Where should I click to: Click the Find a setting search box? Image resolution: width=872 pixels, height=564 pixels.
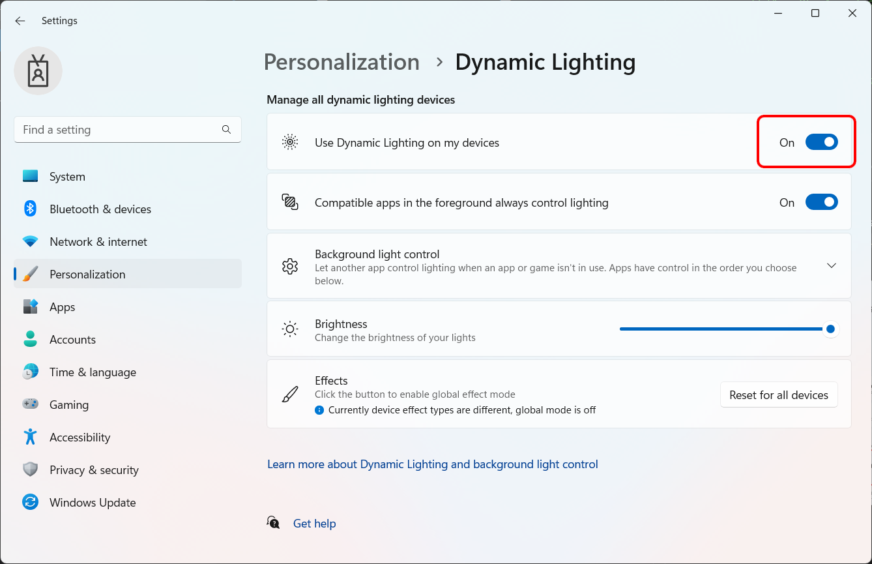117,130
